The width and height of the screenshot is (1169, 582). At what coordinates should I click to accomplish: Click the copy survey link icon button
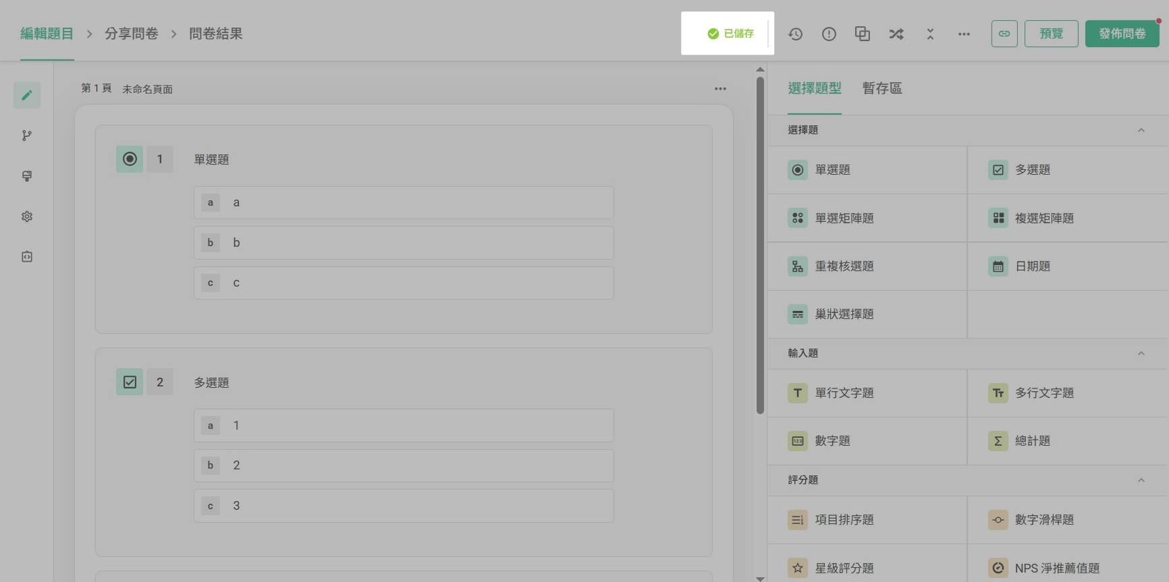(x=1004, y=34)
